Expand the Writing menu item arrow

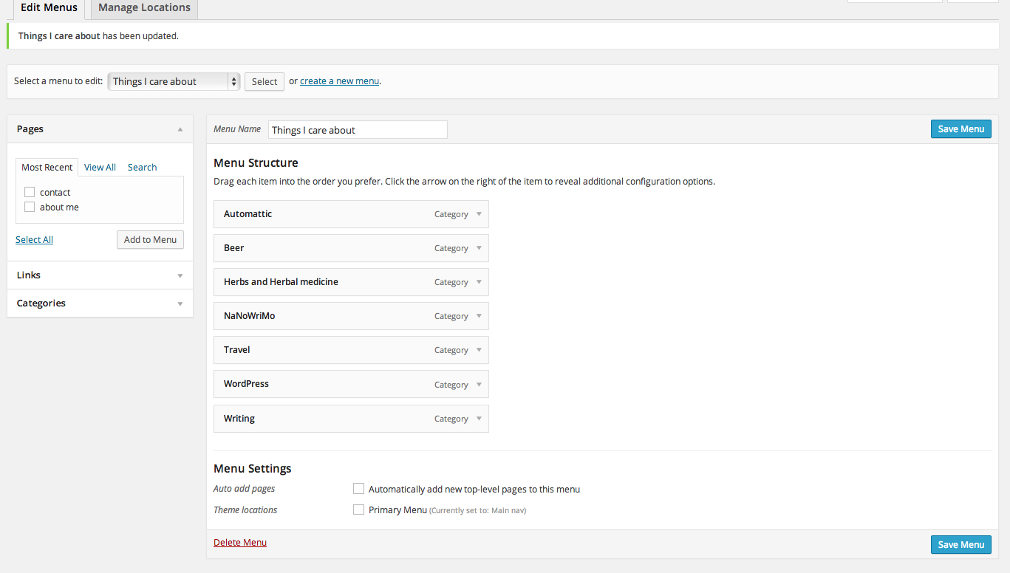(x=479, y=419)
